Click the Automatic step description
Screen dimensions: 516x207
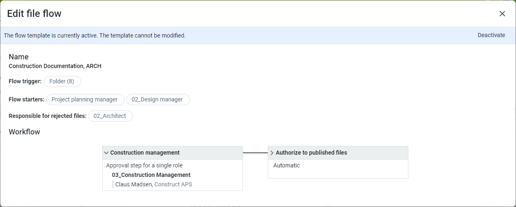(286, 166)
